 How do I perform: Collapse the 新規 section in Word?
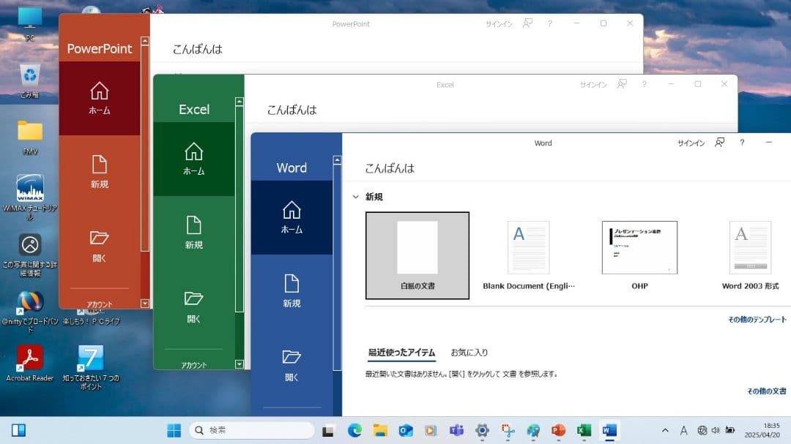pos(355,196)
